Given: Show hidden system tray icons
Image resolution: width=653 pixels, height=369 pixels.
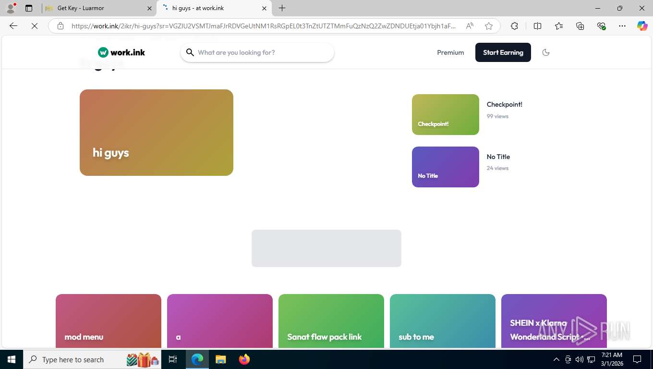Looking at the screenshot, I should [x=556, y=359].
